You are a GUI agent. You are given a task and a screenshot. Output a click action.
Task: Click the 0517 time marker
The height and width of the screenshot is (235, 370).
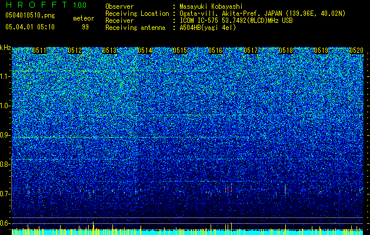(251, 51)
